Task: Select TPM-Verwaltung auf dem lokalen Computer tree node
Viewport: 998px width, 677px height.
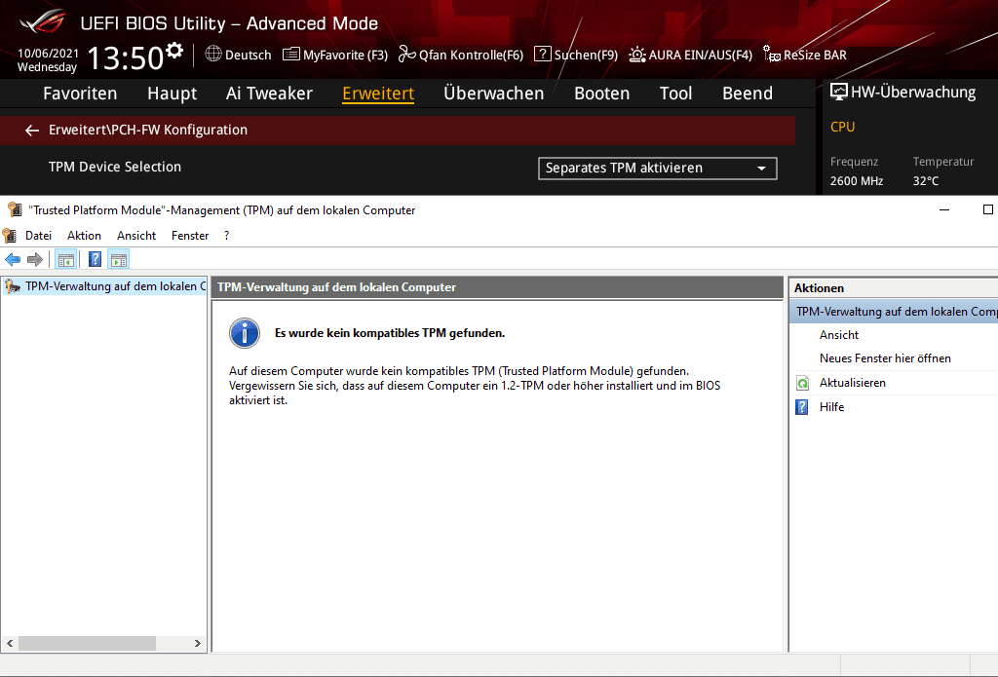Action: coord(103,286)
